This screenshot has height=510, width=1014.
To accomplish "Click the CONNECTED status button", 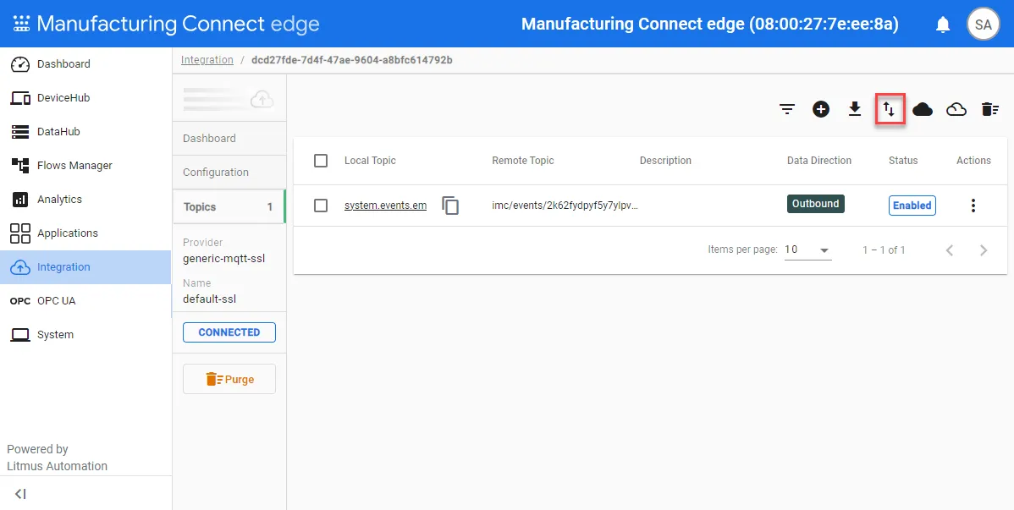I will (229, 332).
